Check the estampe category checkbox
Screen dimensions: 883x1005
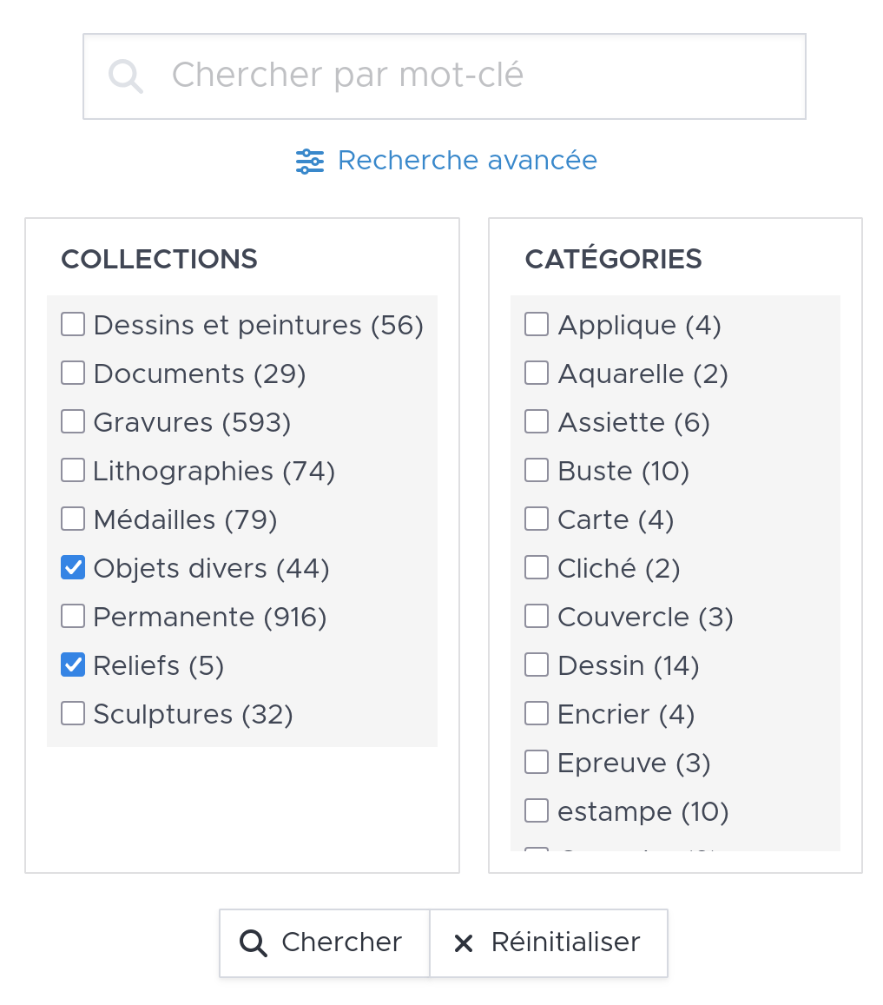click(x=537, y=811)
